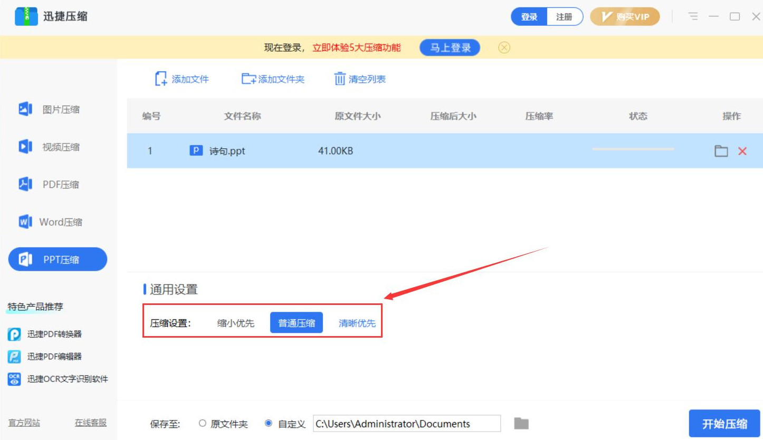Switch to PDF压缩 tab
763x440 pixels.
coord(58,184)
